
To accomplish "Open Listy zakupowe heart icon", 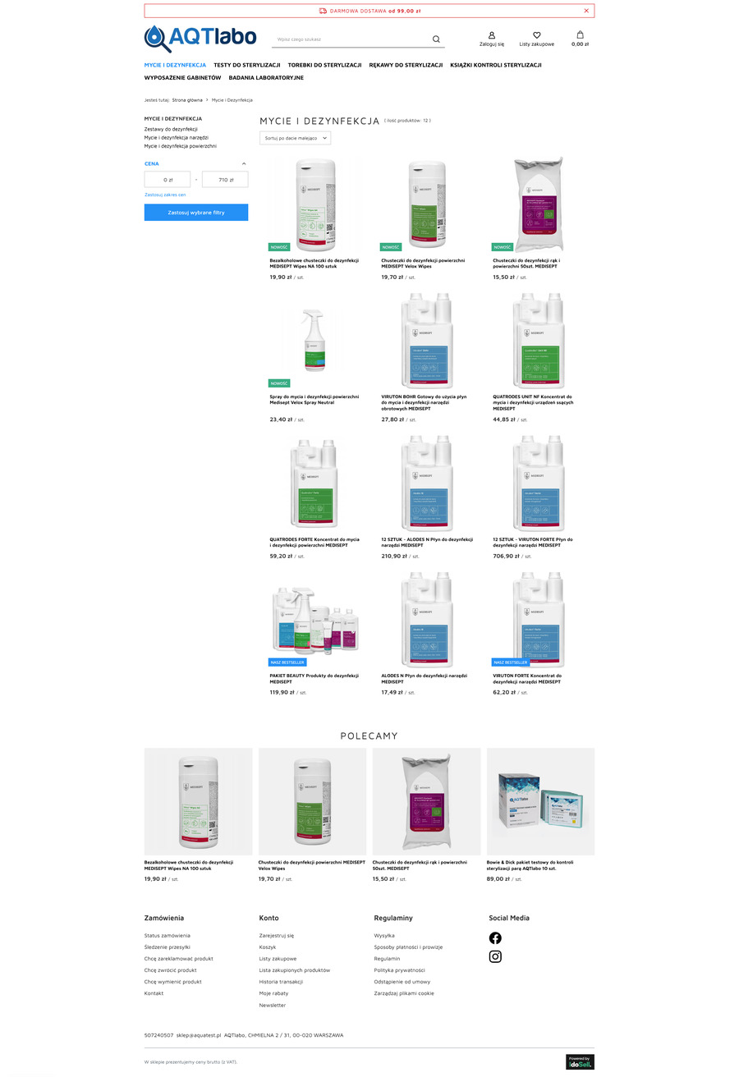I will 536,35.
